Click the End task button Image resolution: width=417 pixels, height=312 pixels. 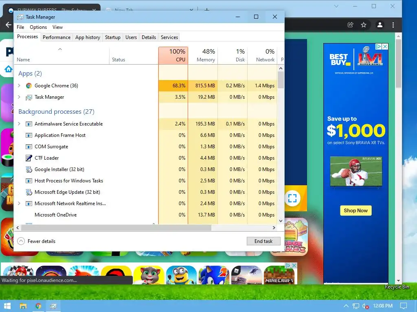(x=263, y=241)
